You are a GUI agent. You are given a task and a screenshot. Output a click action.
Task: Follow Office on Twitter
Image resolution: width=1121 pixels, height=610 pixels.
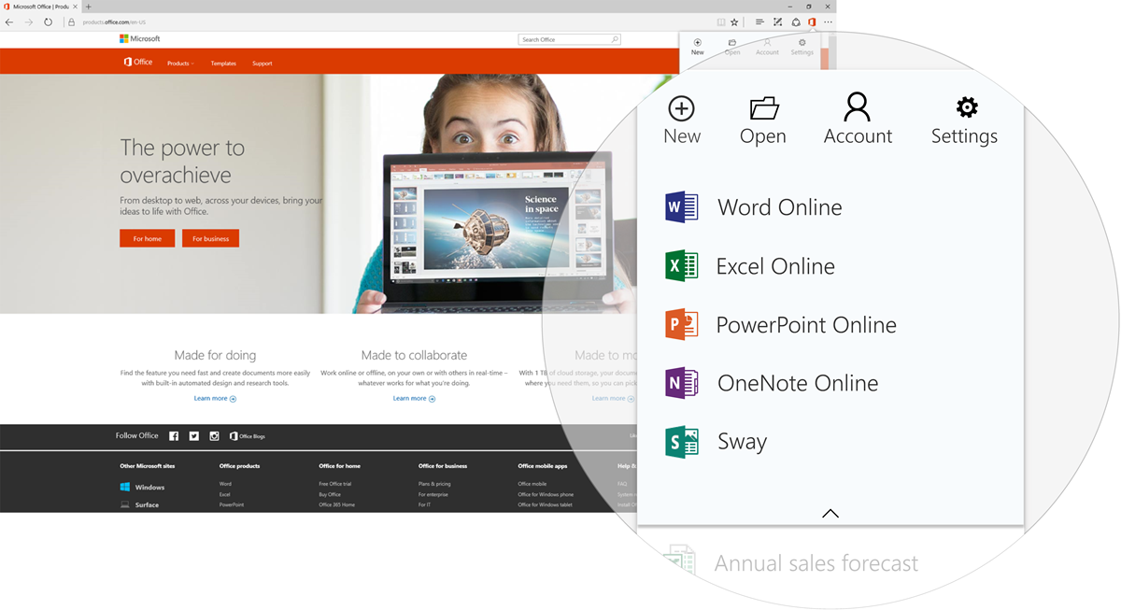pyautogui.click(x=193, y=435)
